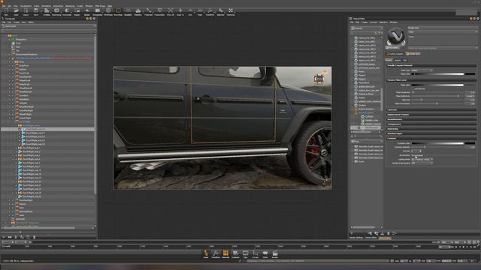
Task: Select the Plasticblack material in the list
Action: (x=364, y=82)
